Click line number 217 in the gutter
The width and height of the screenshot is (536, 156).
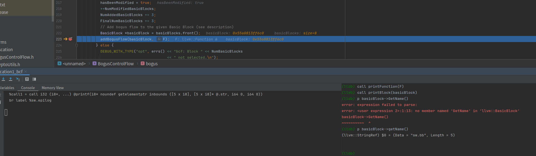[x=59, y=3]
